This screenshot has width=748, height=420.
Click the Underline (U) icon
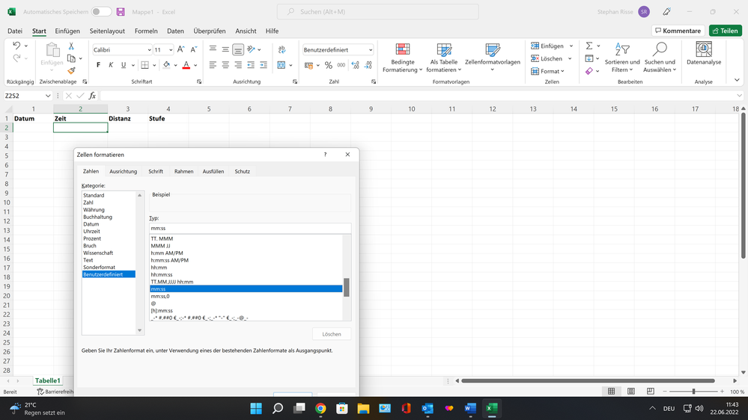tap(124, 65)
